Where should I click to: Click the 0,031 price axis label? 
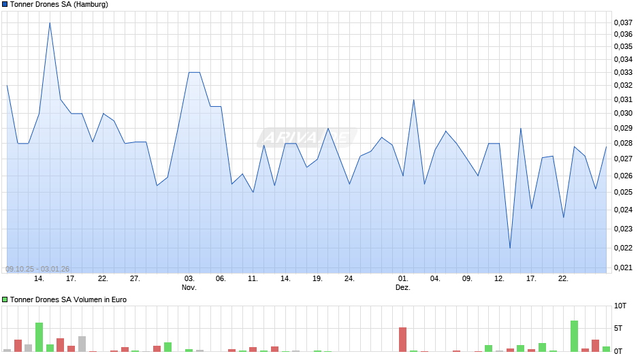pyautogui.click(x=623, y=99)
